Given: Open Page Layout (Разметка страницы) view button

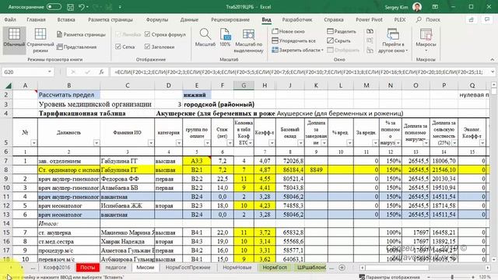Looking at the screenshot, I should [x=81, y=34].
